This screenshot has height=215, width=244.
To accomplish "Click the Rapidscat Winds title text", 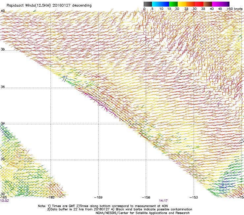I will (x=49, y=5).
